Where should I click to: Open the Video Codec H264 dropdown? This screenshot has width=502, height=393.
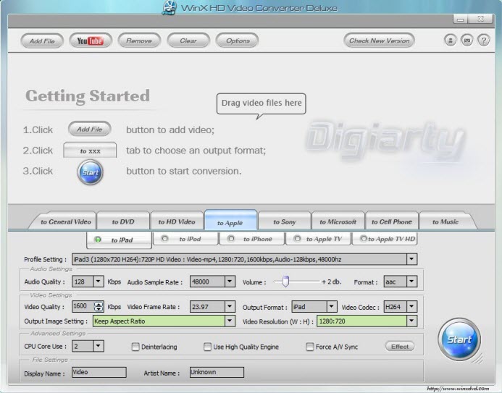(411, 306)
